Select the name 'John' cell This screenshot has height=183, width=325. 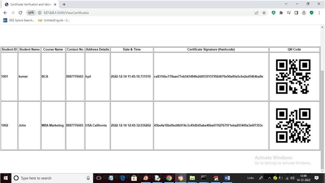click(29, 125)
